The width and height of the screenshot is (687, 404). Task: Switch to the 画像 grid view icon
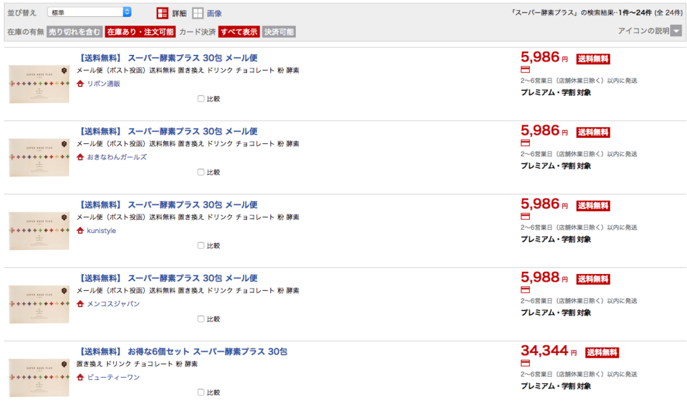198,13
